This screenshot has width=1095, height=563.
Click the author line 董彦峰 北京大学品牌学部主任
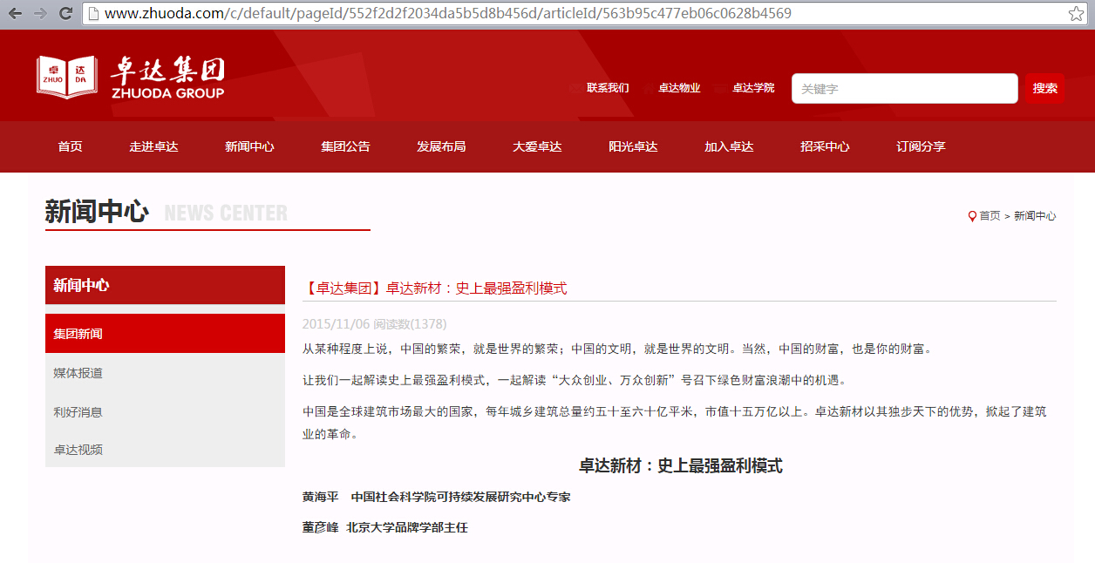pos(385,527)
